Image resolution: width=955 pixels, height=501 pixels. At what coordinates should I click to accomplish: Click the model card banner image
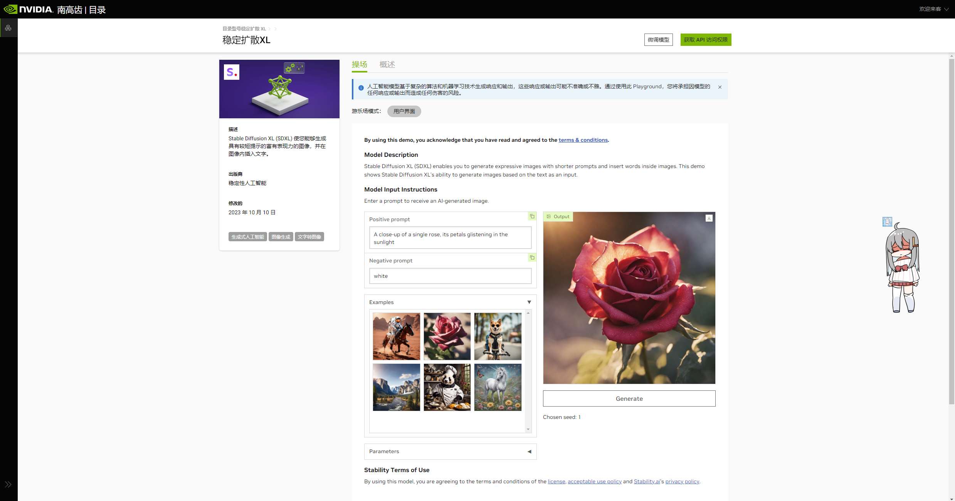(x=279, y=89)
